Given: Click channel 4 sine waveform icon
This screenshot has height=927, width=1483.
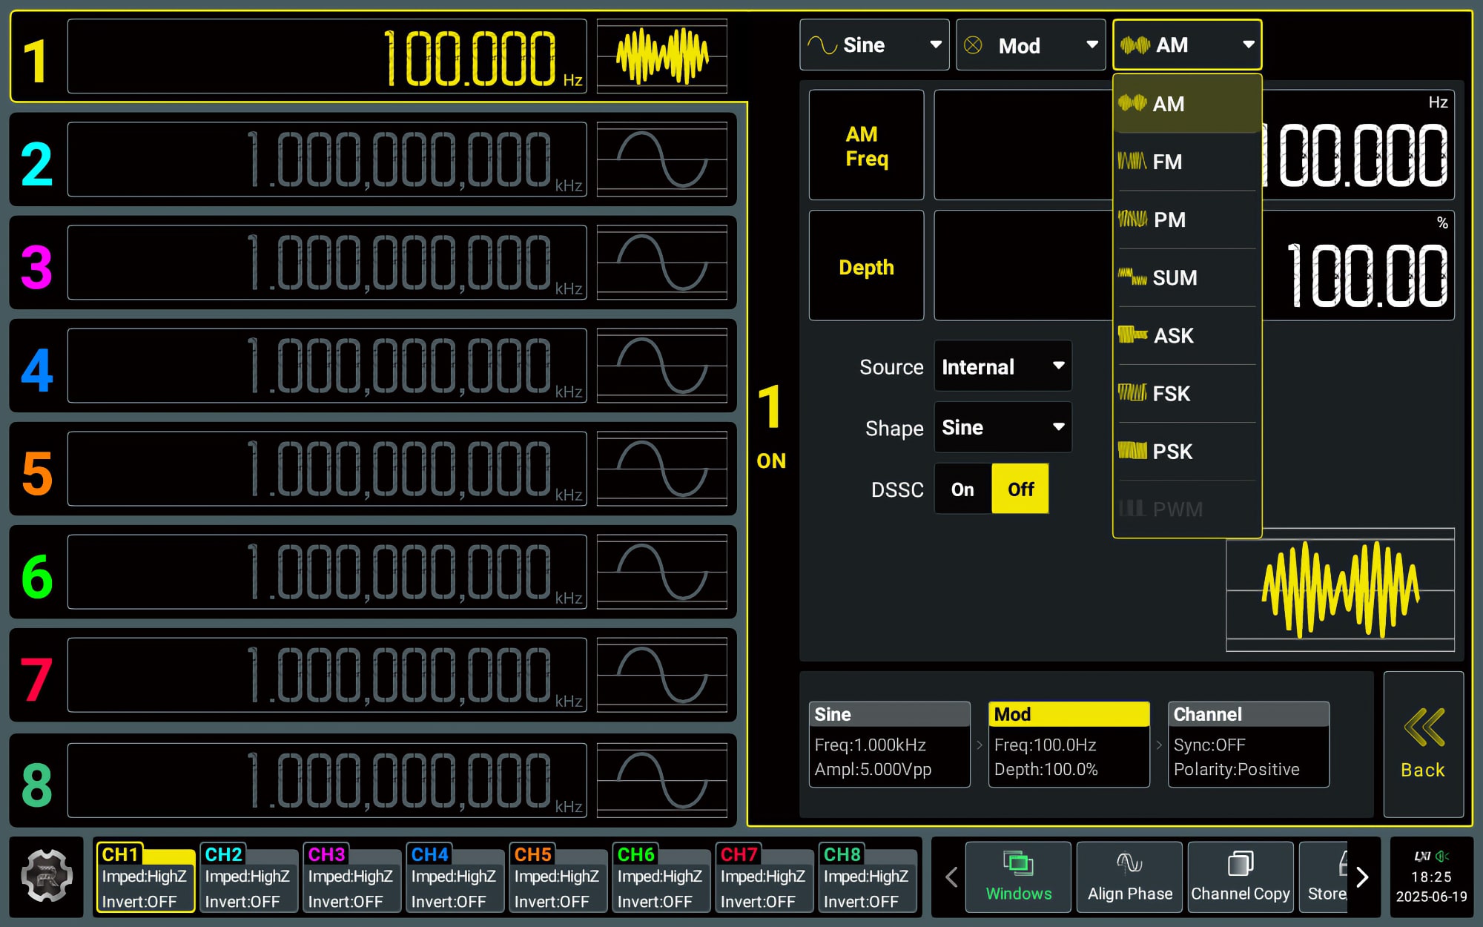Looking at the screenshot, I should [662, 366].
